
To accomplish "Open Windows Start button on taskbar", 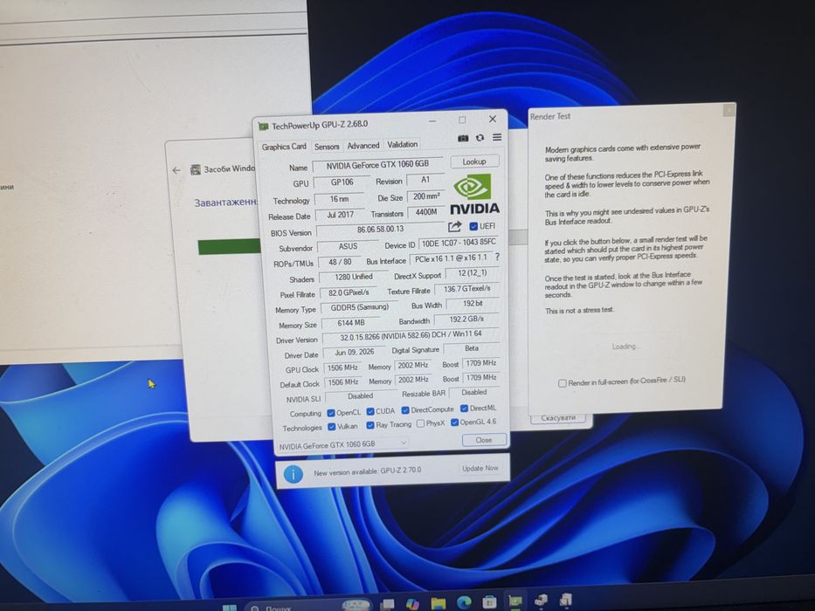I will point(229,608).
